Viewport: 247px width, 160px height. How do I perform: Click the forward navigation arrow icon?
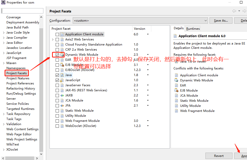click(x=244, y=11)
